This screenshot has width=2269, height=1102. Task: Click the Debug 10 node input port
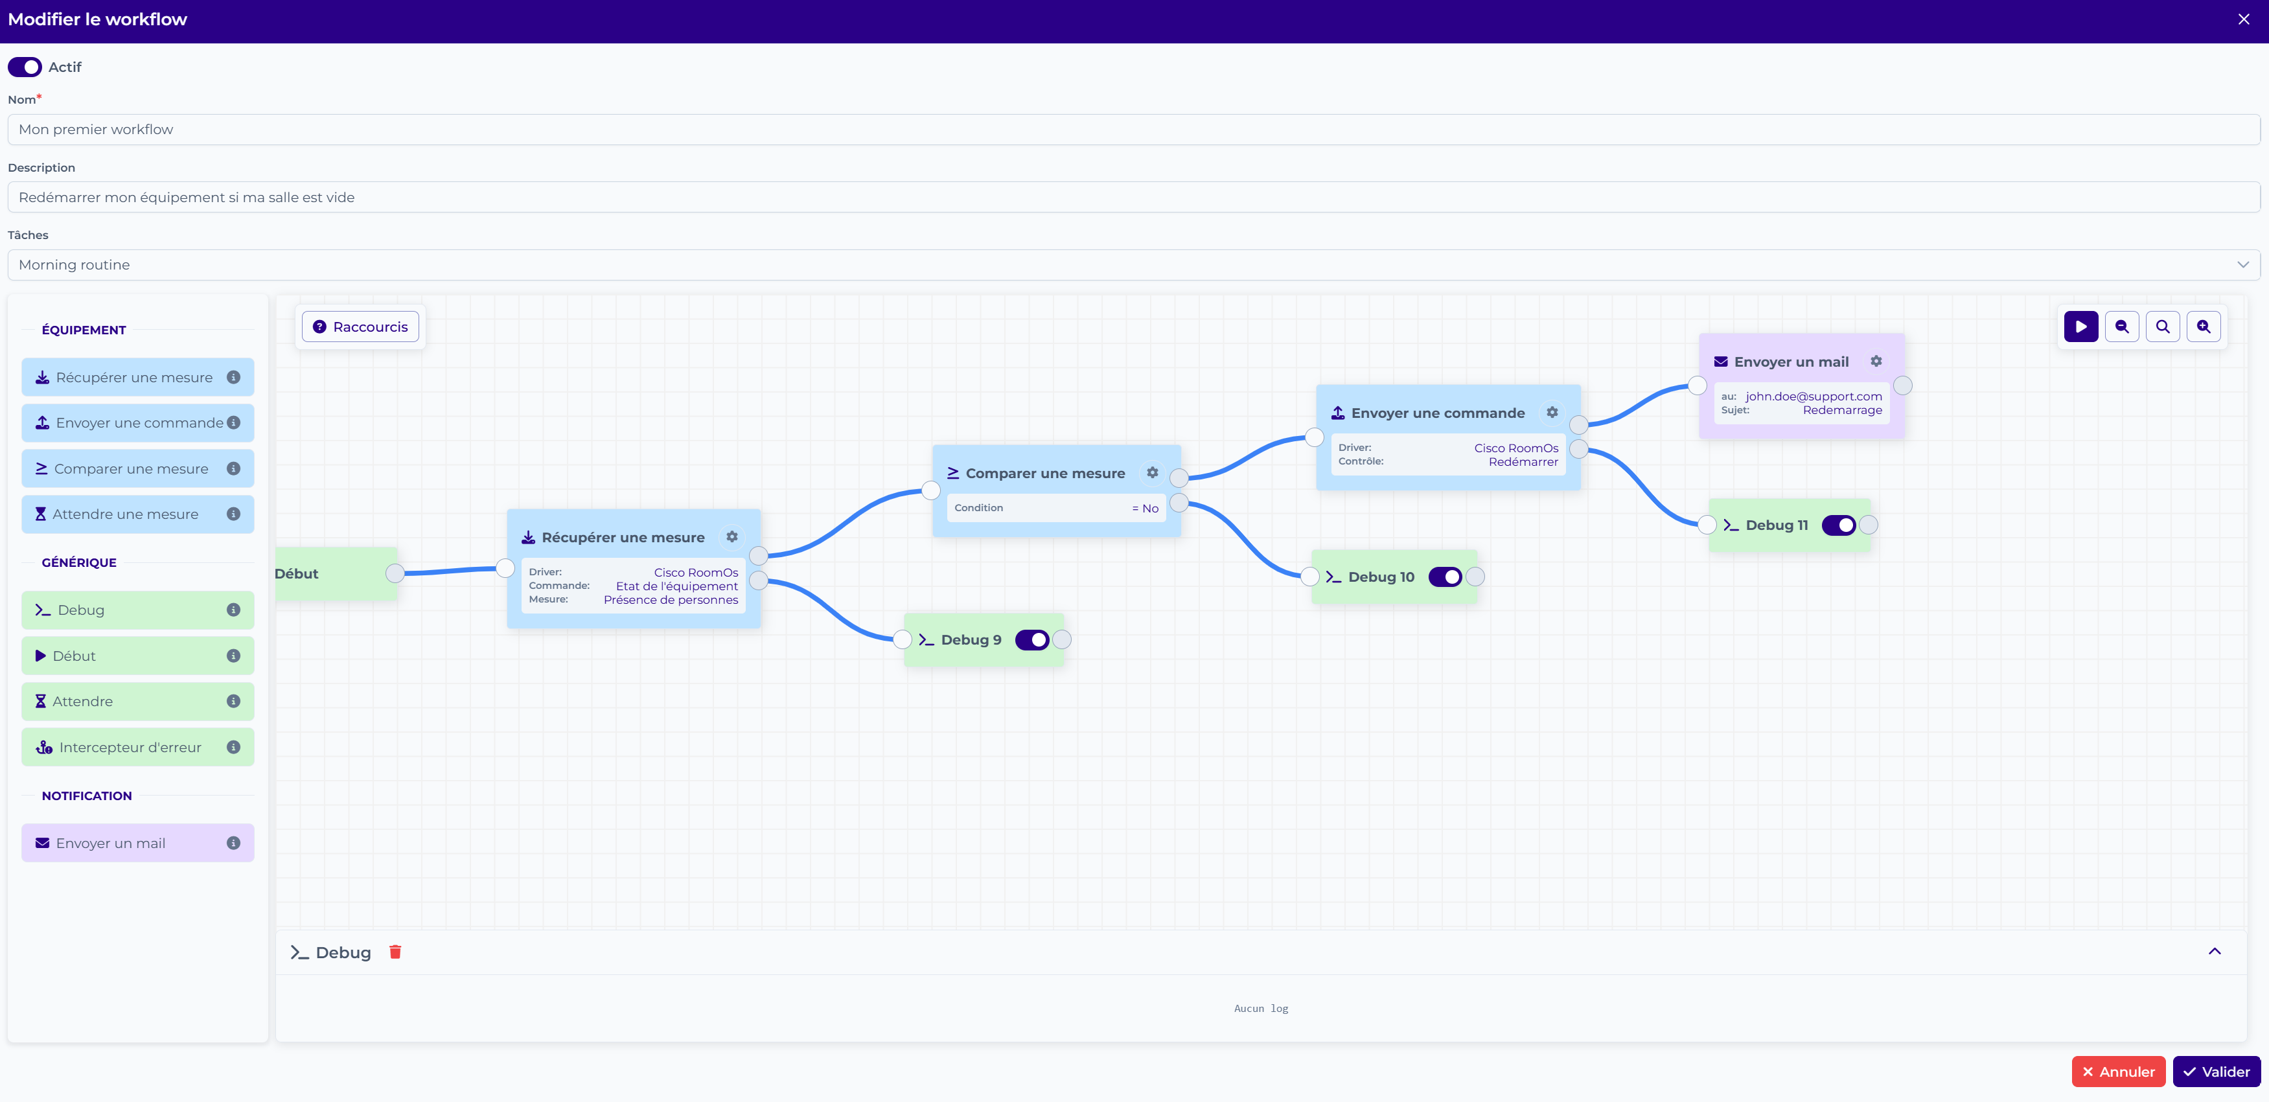coord(1310,577)
